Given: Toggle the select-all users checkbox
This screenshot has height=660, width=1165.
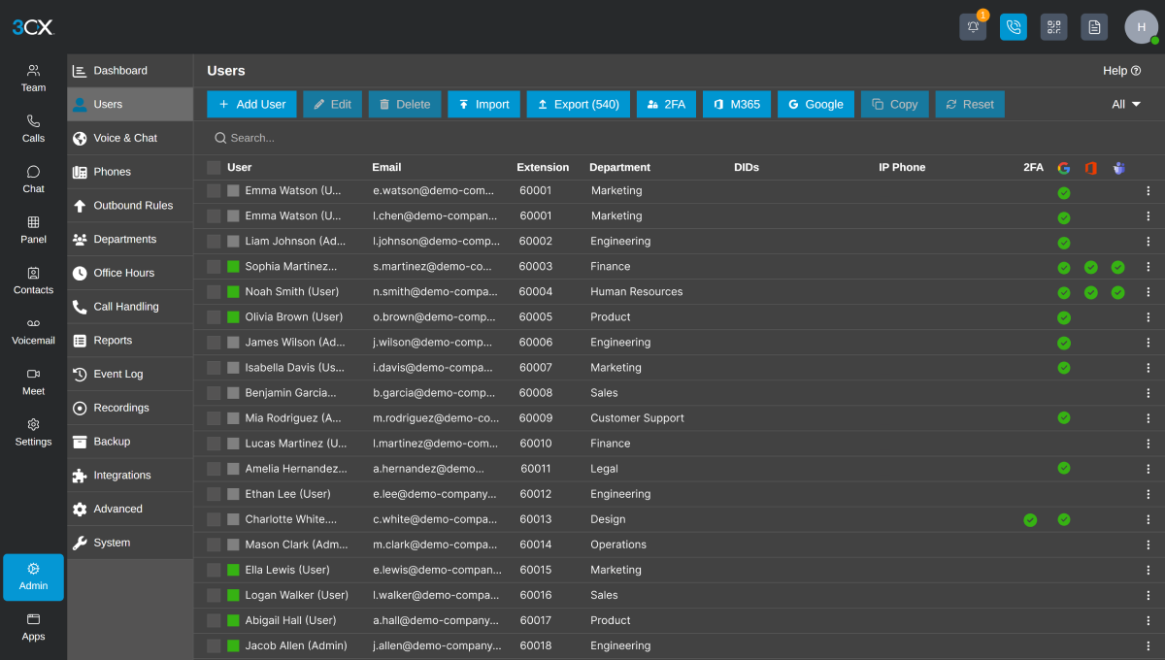Looking at the screenshot, I should tap(214, 168).
